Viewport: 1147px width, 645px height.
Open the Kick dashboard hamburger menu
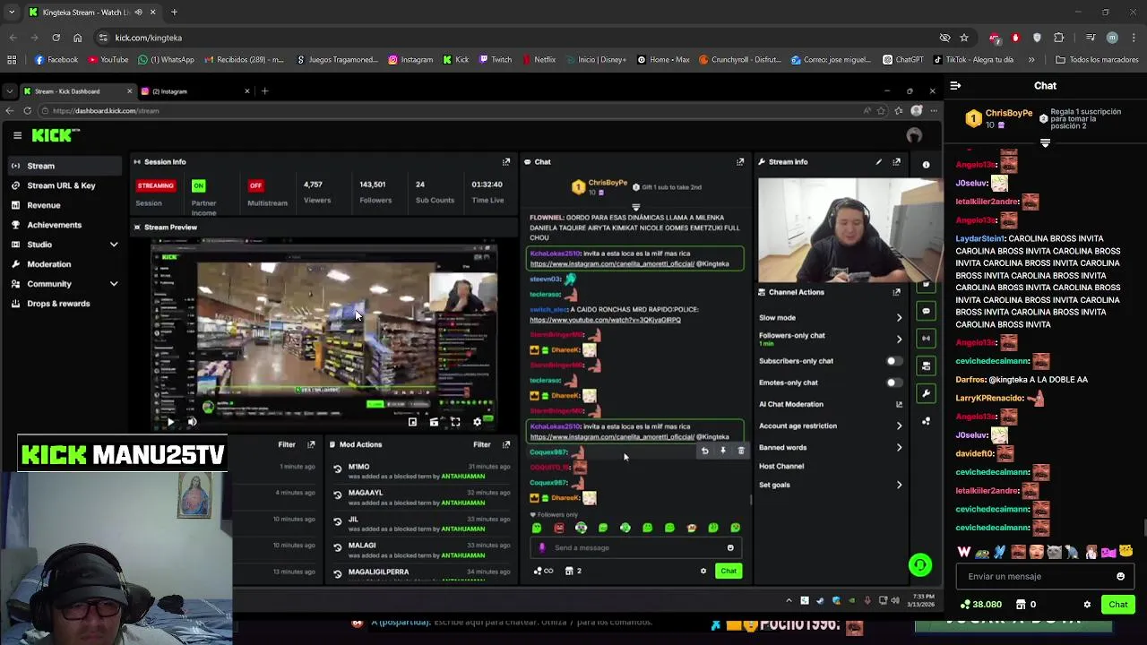(x=17, y=135)
